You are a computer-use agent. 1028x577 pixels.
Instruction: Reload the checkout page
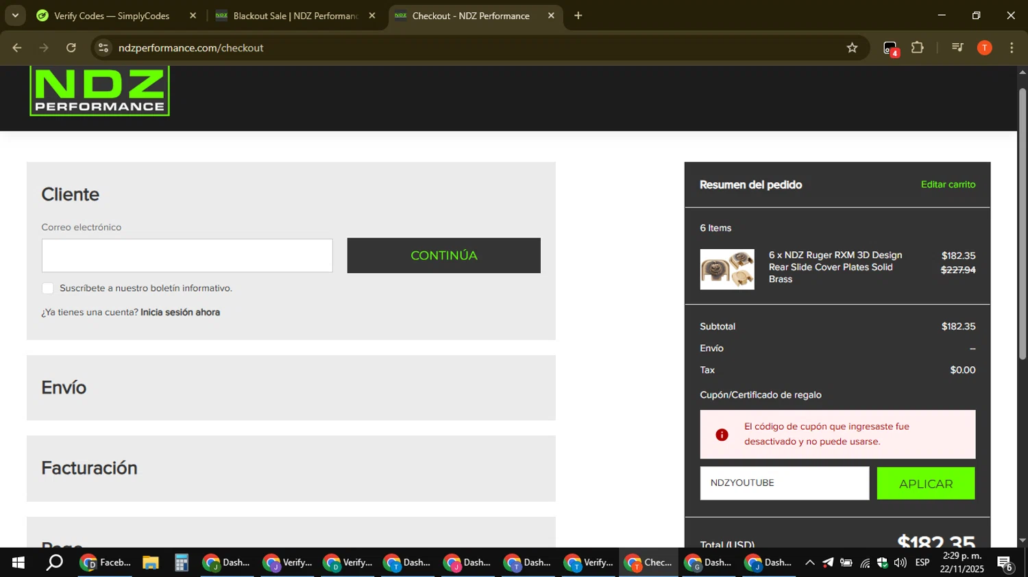[71, 48]
